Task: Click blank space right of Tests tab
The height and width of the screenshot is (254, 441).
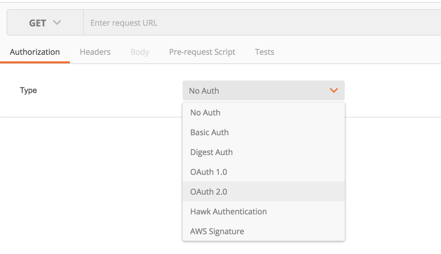Action: [356, 52]
